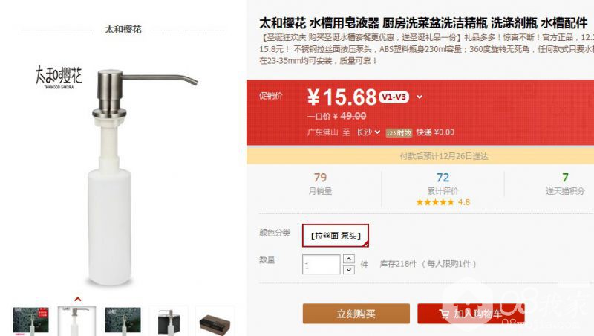Image resolution: width=594 pixels, height=336 pixels.
Task: Click the shopping cart icon on button
Action: point(444,314)
